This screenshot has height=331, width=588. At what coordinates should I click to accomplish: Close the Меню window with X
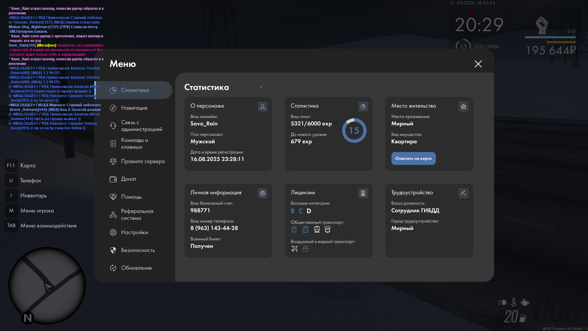pyautogui.click(x=478, y=64)
